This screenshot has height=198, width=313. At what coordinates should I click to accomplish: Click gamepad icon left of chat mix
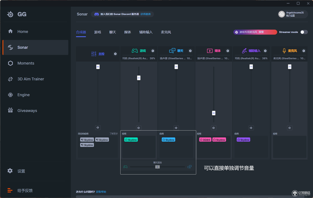point(125,167)
